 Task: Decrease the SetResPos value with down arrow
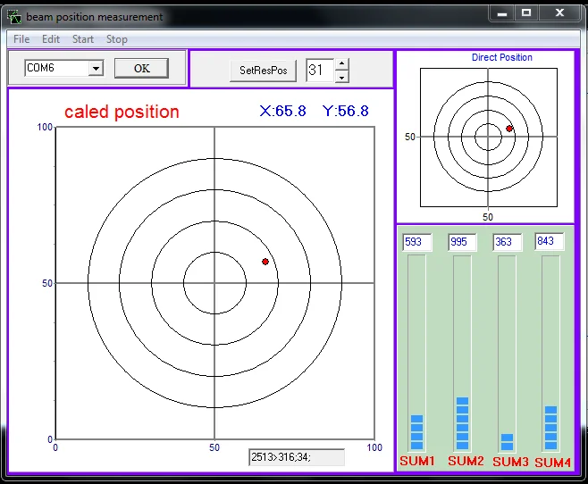click(341, 77)
